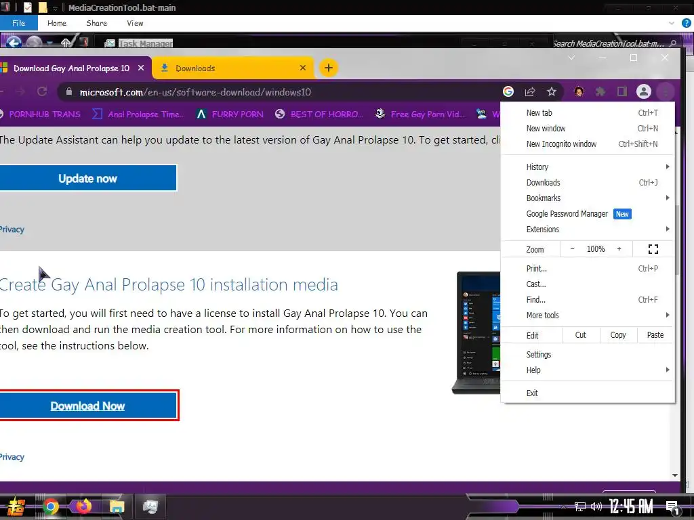Screen dimensions: 694x520
Task: Go back in the File Explorer window
Action: coord(14,43)
